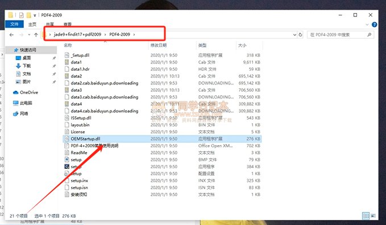The width and height of the screenshot is (386, 225).
Task: Open the recent locations dropdown arrow
Action: click(29, 35)
